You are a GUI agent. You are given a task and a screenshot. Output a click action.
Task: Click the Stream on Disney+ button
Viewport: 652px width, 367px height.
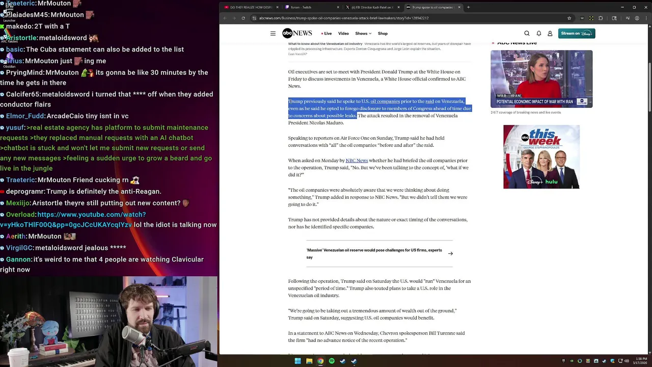point(576,34)
